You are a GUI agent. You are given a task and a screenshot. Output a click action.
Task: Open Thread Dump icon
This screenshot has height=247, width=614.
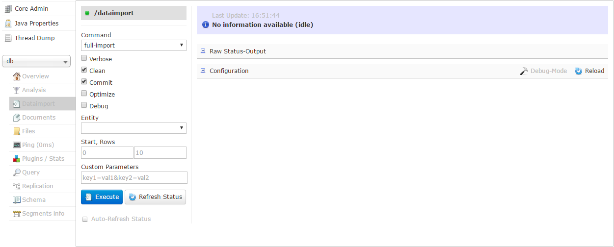coord(8,38)
